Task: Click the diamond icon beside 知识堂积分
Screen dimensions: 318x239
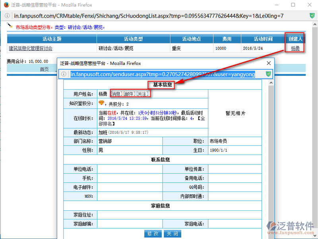Action: 101,103
